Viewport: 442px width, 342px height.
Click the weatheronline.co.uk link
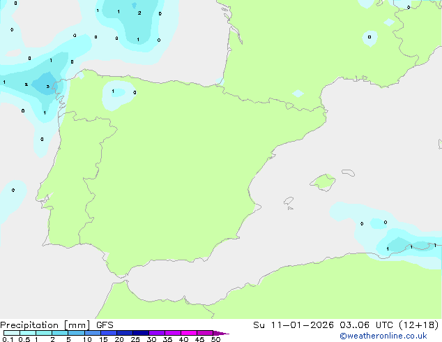pos(383,336)
